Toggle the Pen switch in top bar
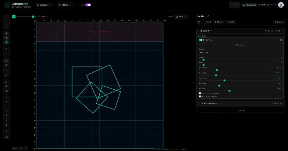 tap(88, 5)
